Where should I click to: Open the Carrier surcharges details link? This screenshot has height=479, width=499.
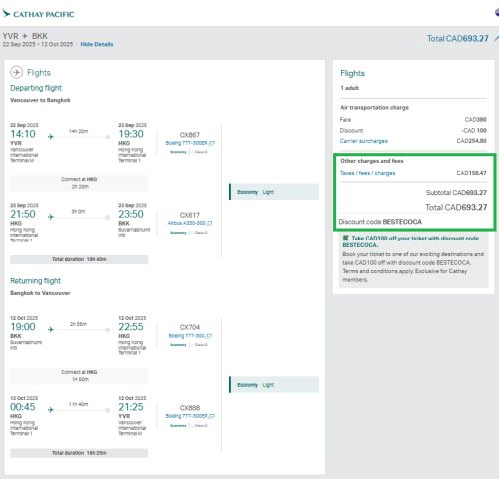pos(364,141)
